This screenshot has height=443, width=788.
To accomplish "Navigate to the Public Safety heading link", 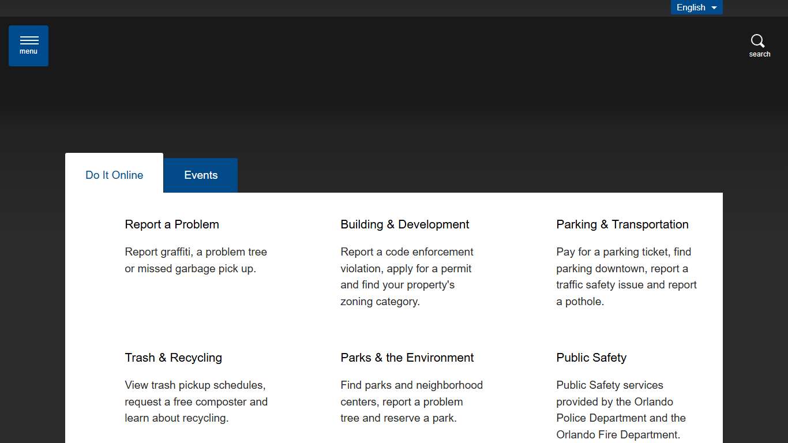I will pos(591,358).
